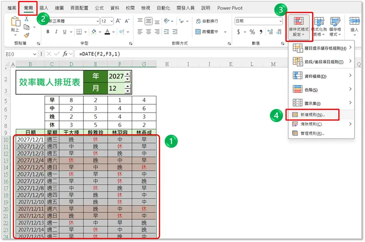
Task: Click the Borders icon
Action: click(x=79, y=32)
